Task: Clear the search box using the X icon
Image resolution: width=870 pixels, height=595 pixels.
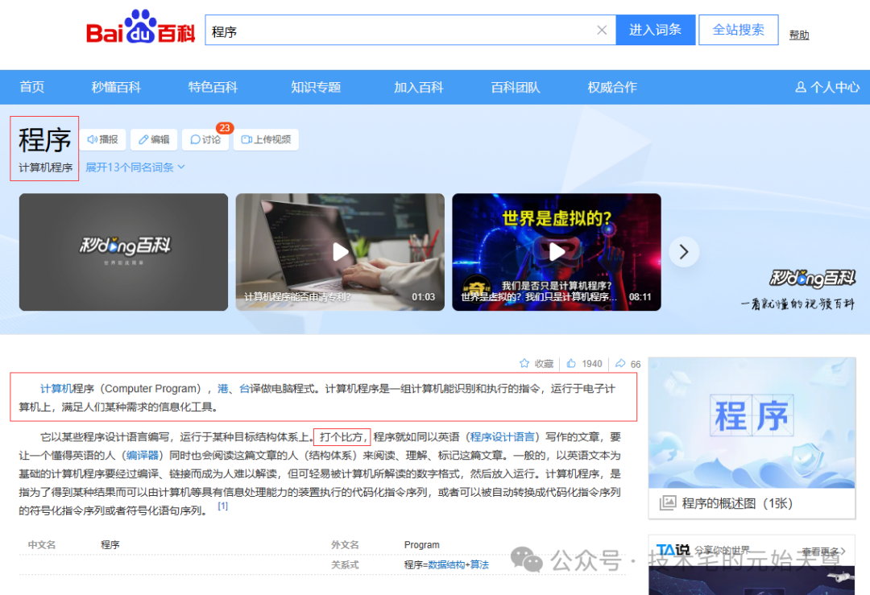Action: 602,29
